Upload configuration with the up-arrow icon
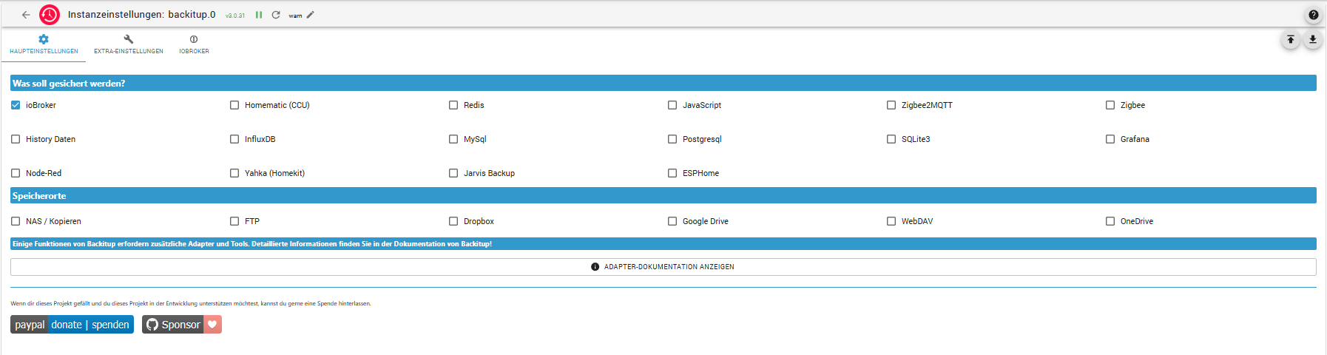The height and width of the screenshot is (355, 1327). point(1291,40)
